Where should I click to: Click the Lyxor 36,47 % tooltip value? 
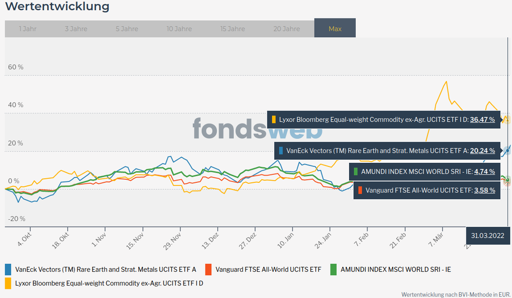482,119
